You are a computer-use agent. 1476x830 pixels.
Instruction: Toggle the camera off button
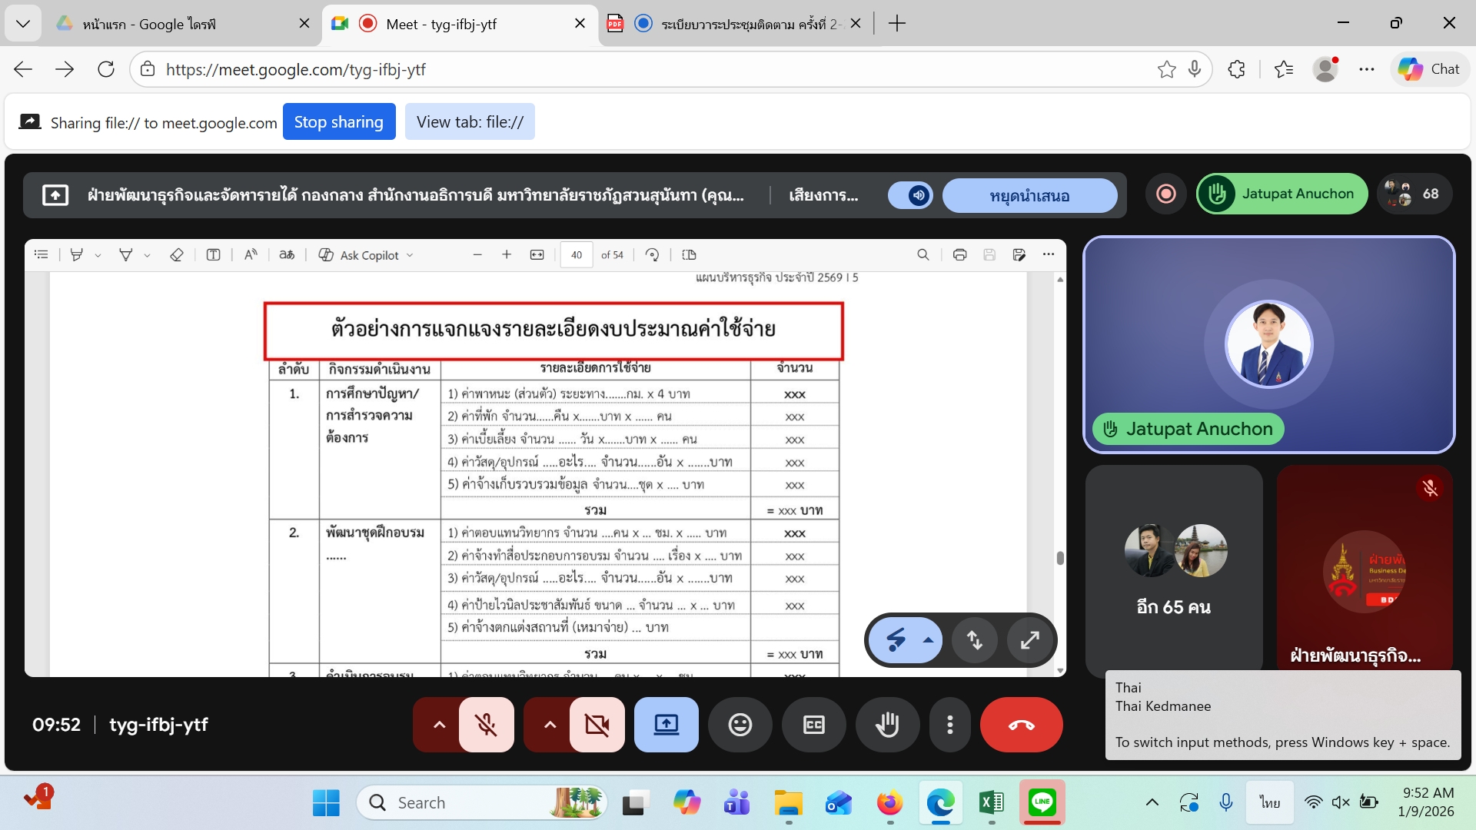(x=597, y=725)
